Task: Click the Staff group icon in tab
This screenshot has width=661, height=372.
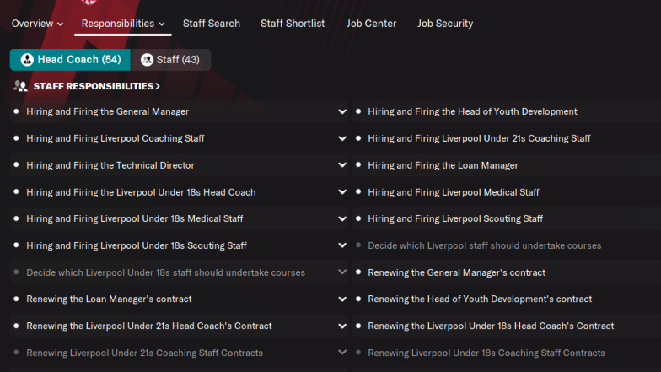Action: pyautogui.click(x=147, y=60)
